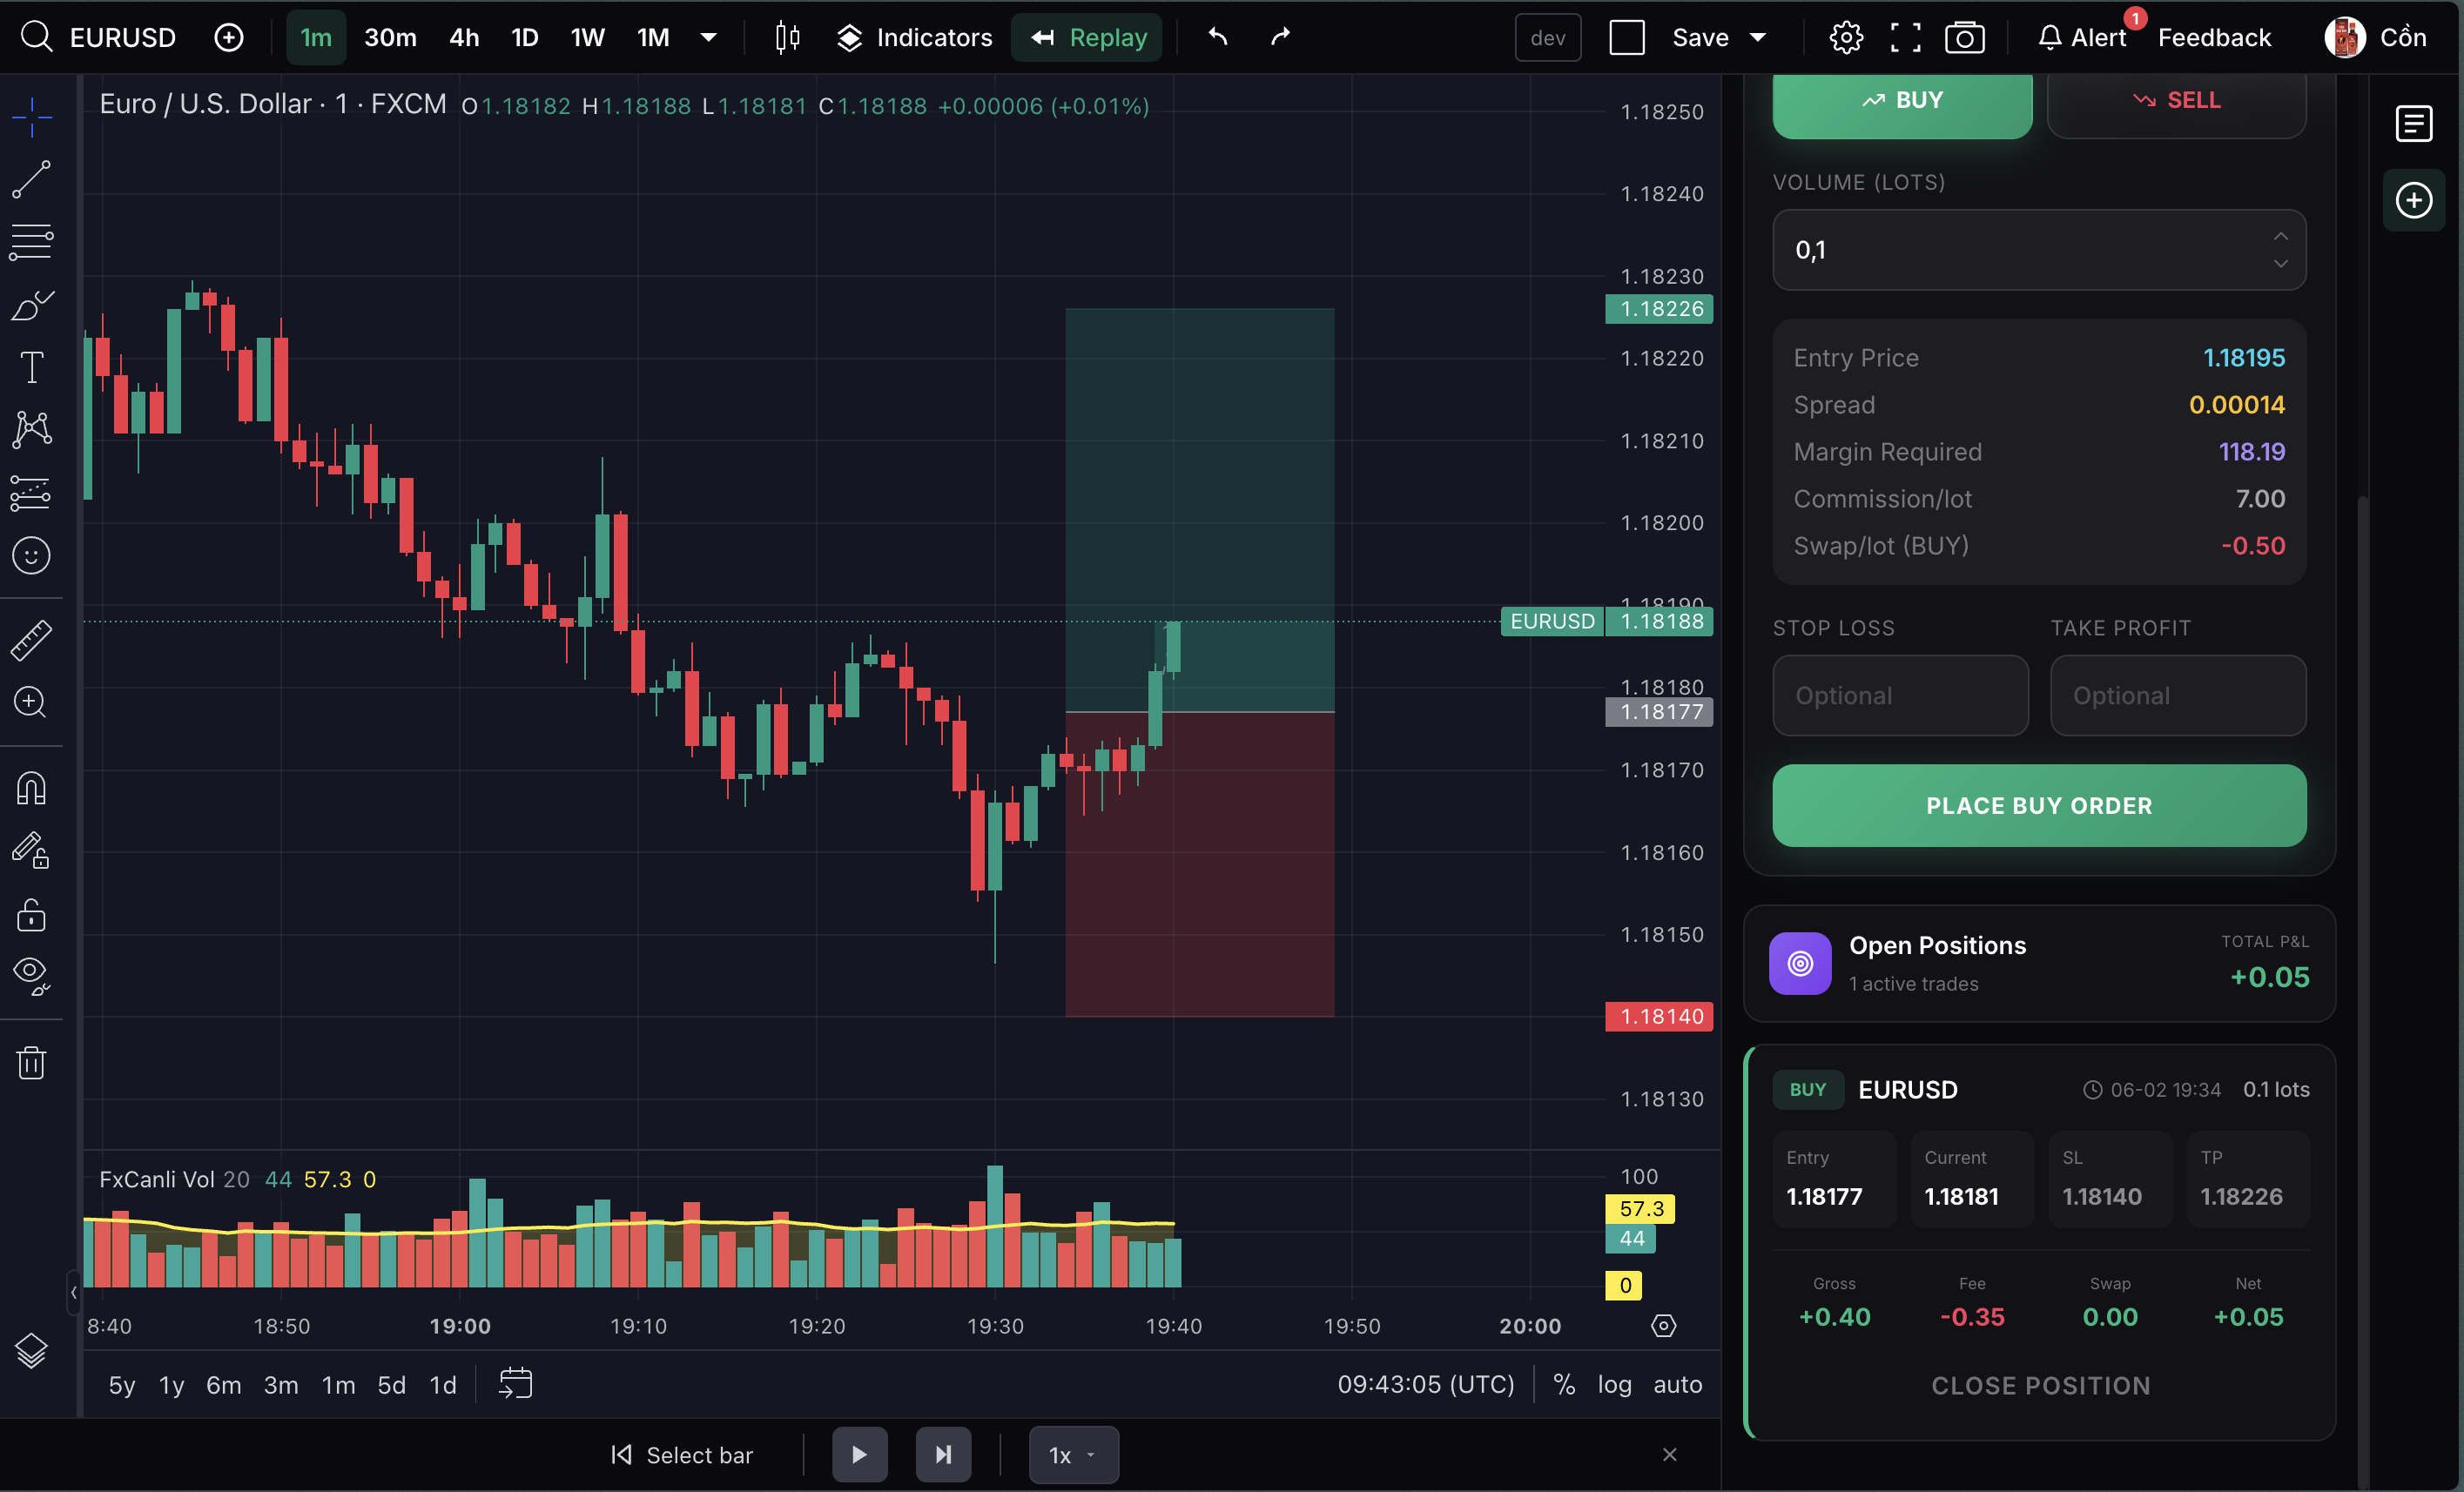
Task: Expand the Save layout dropdown
Action: (x=1758, y=37)
